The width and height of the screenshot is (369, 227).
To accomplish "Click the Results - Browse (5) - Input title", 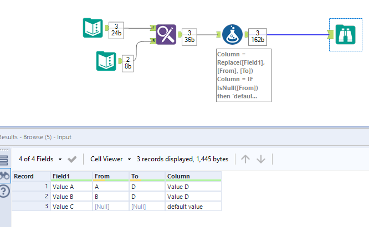I will (35, 137).
